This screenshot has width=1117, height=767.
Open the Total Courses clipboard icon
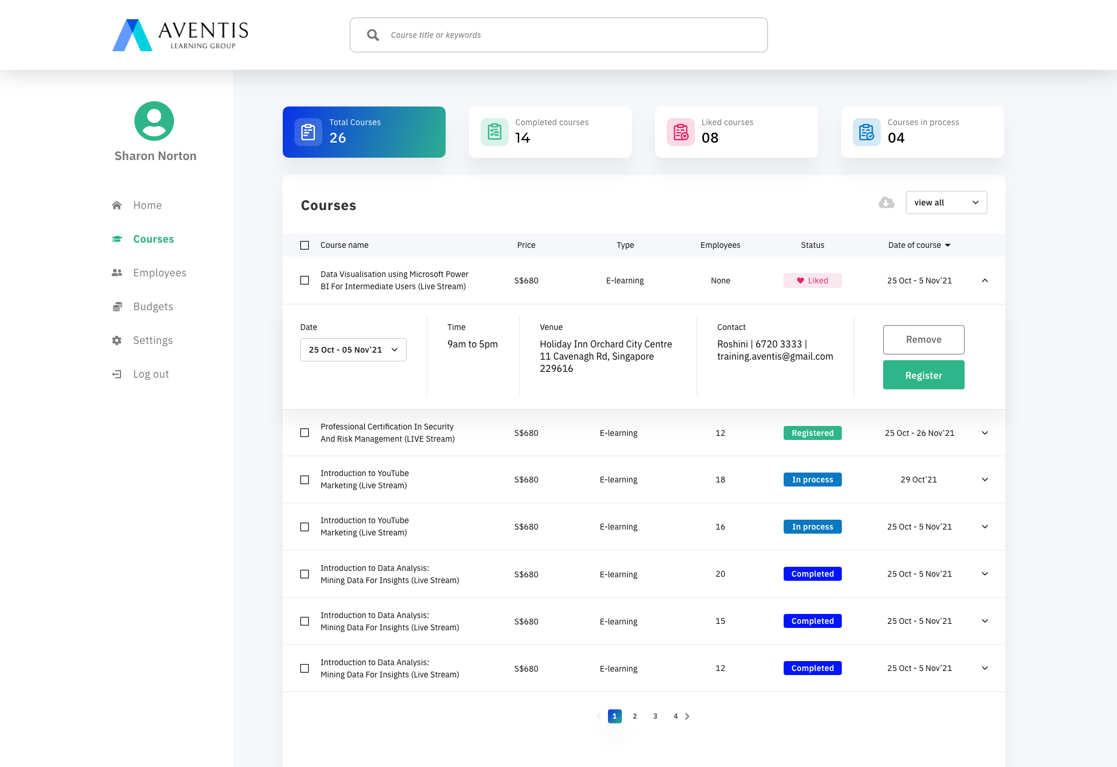(308, 132)
